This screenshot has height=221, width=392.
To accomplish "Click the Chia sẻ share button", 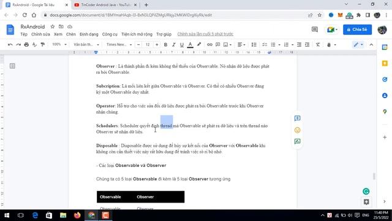I will pos(357,29).
